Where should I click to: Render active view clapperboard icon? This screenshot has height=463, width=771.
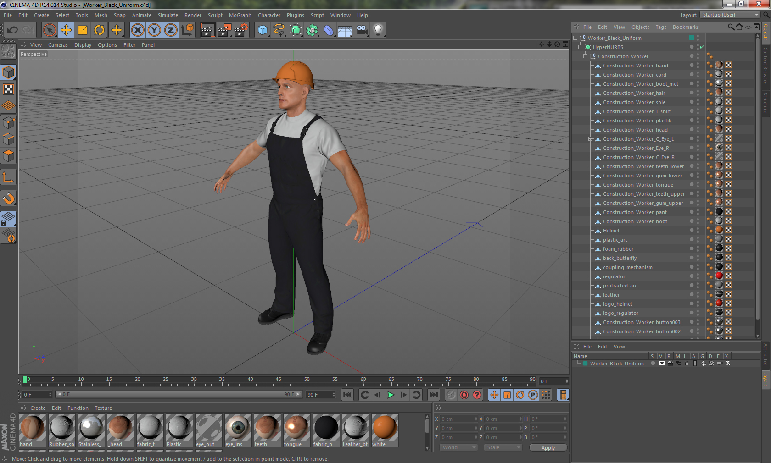(x=207, y=30)
